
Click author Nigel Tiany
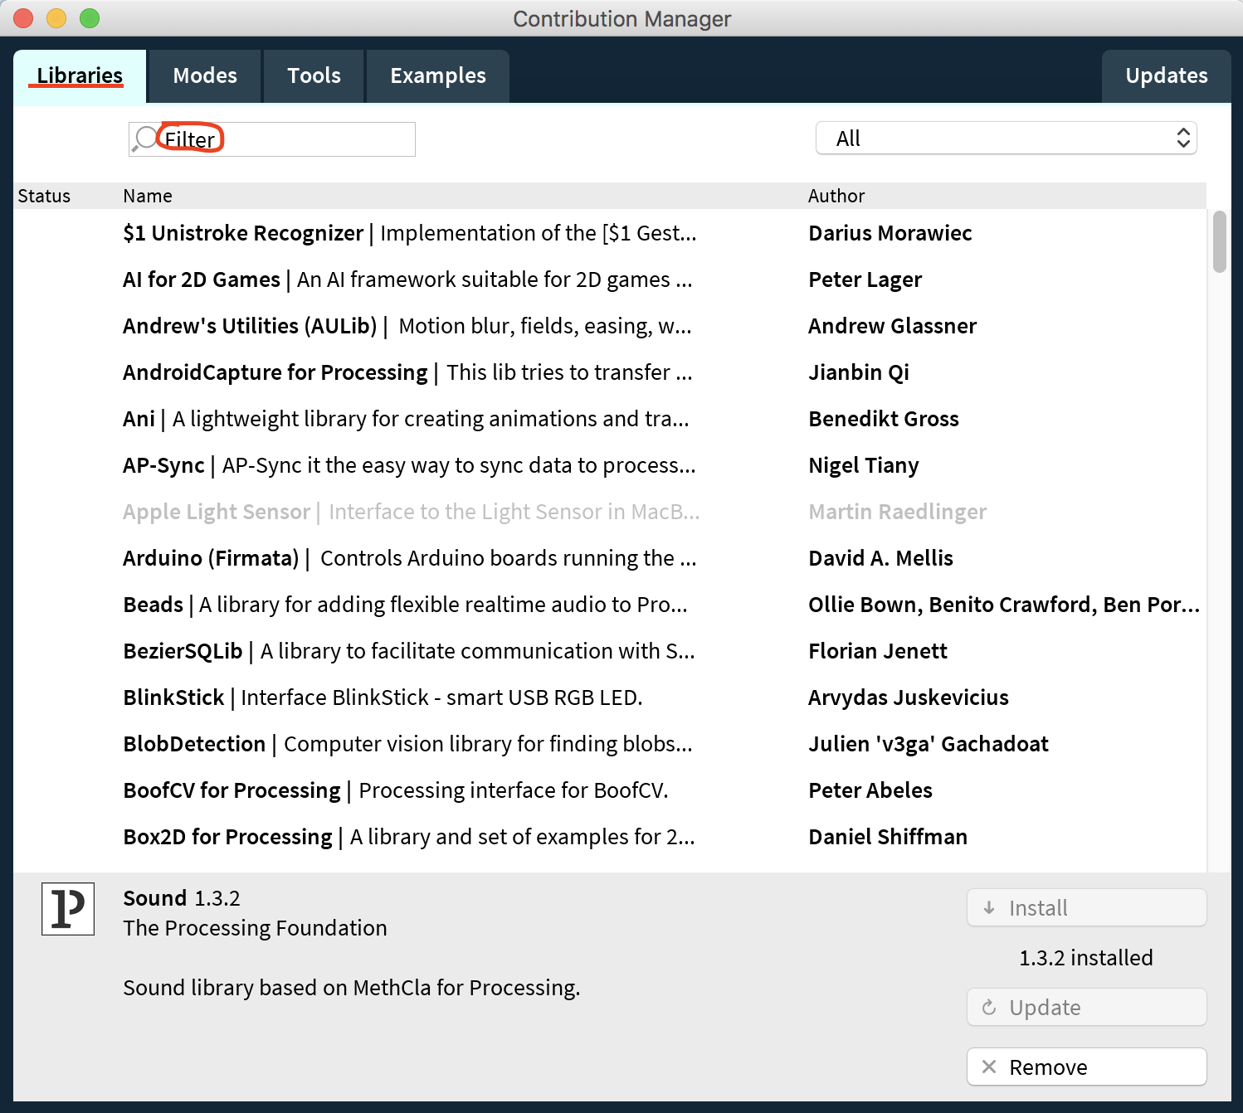(864, 465)
